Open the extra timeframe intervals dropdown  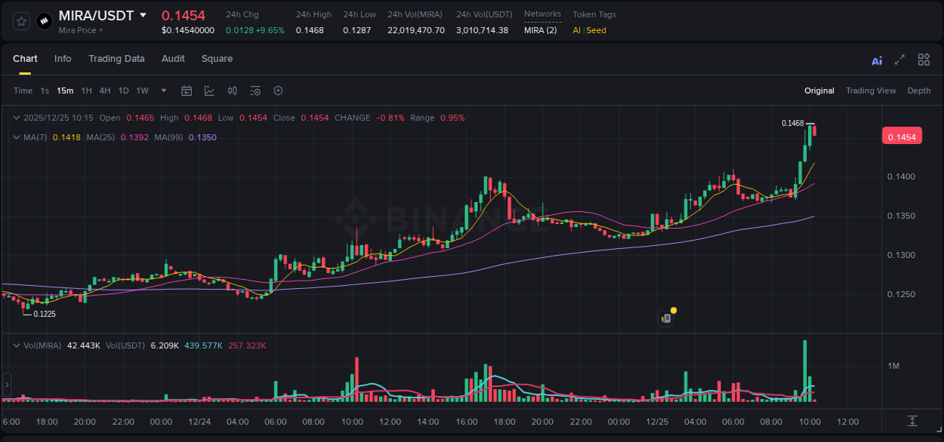(x=162, y=91)
